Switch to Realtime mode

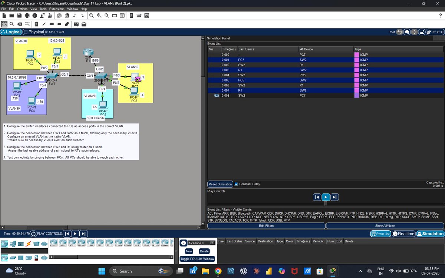coord(403,234)
